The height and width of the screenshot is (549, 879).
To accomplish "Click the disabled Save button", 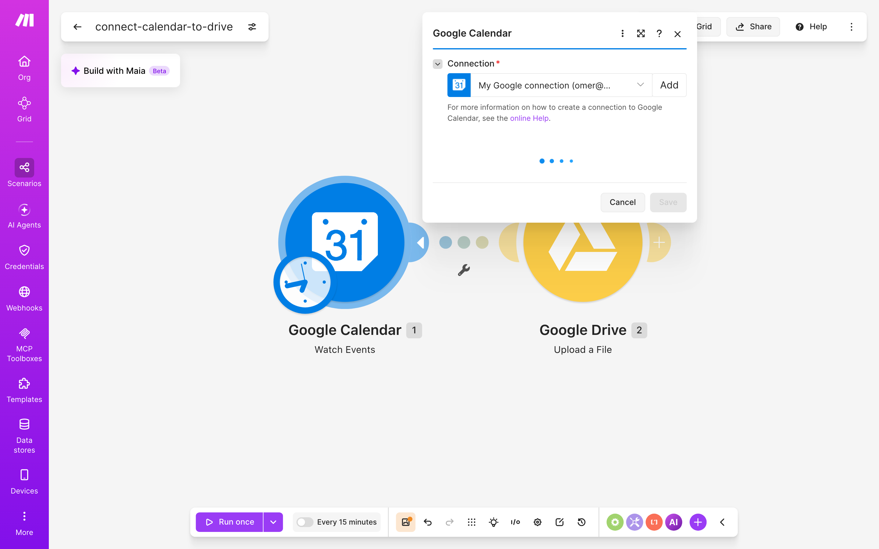I will pos(668,202).
